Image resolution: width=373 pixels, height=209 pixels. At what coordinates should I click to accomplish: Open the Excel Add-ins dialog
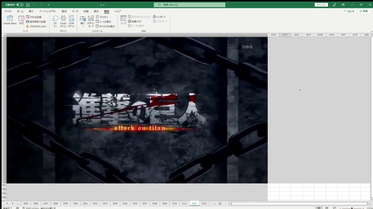[x=63, y=22]
